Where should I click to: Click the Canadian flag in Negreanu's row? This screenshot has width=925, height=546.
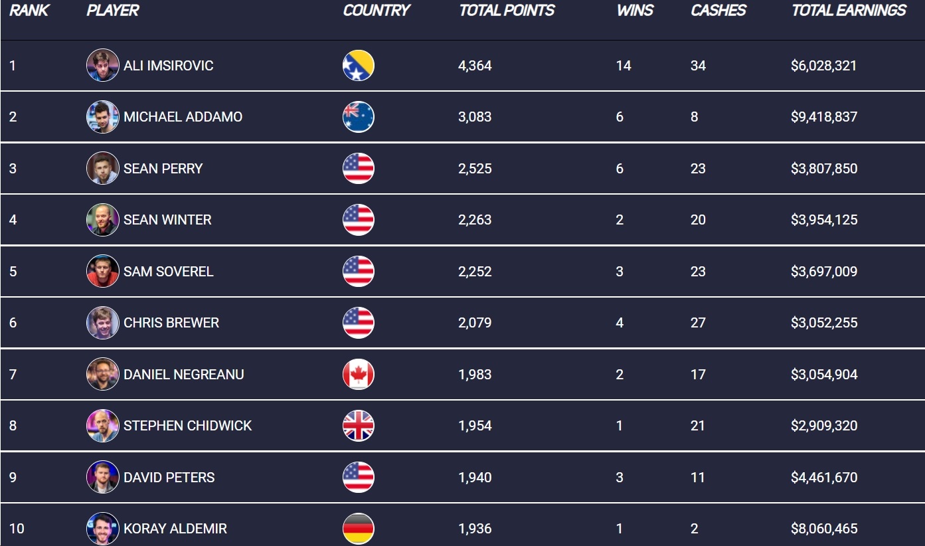(x=359, y=374)
